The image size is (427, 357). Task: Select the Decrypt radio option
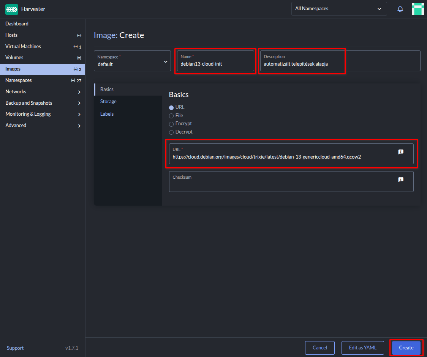tap(171, 132)
